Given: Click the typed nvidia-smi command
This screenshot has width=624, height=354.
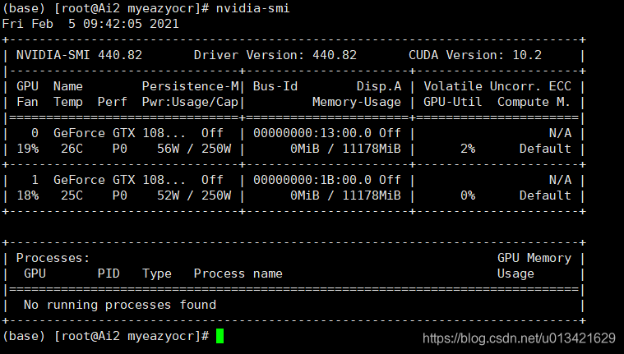Looking at the screenshot, I should (252, 8).
